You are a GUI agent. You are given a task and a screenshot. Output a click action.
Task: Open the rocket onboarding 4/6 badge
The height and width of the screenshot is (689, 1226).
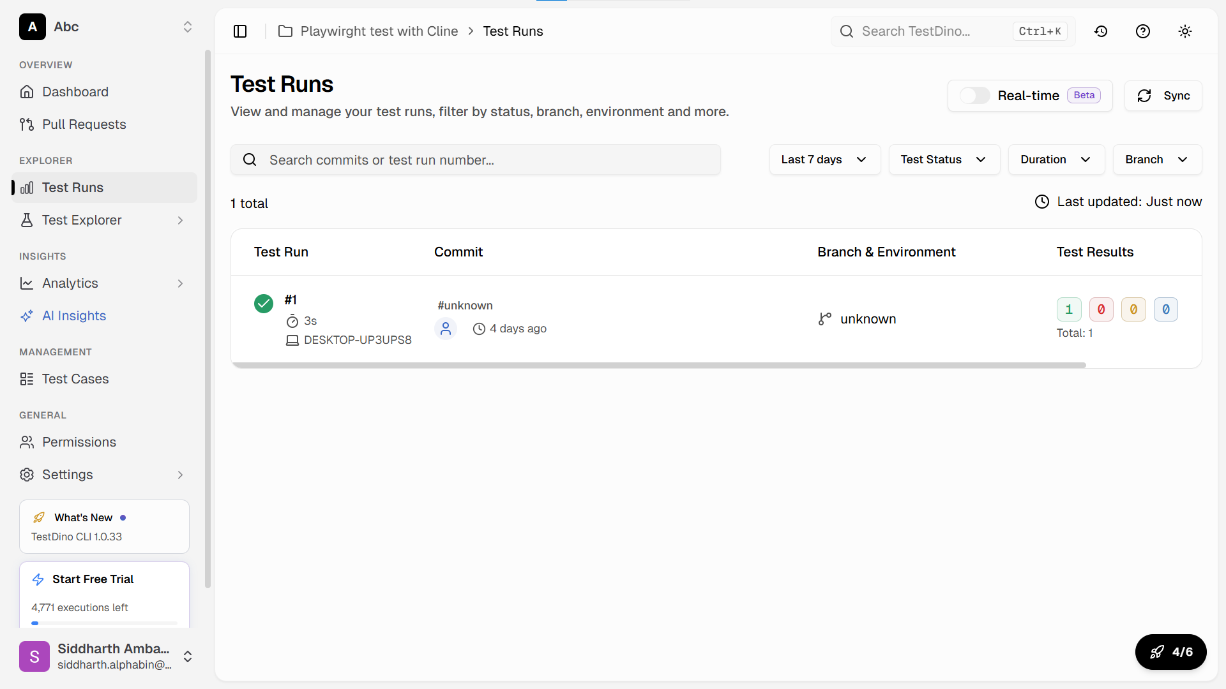click(x=1170, y=652)
